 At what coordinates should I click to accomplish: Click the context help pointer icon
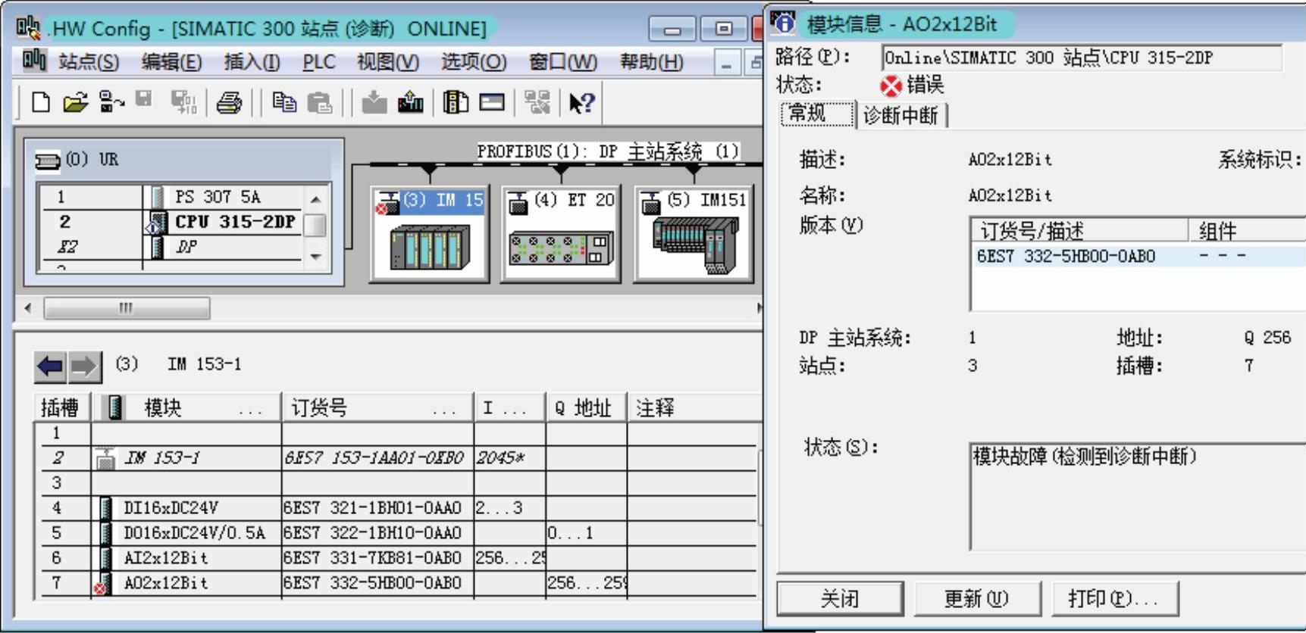click(581, 103)
